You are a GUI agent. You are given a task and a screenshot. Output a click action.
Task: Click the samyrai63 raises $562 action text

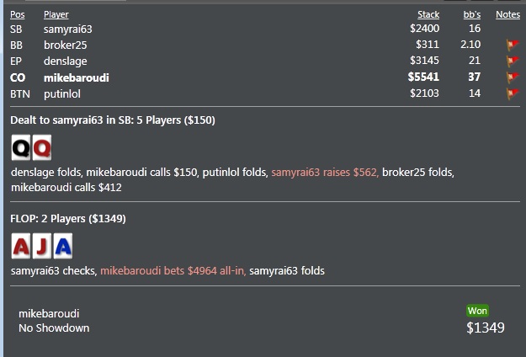pyautogui.click(x=325, y=173)
